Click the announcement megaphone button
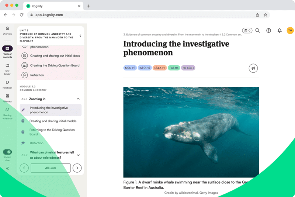Viewport: 295px width, 197px height. [253, 68]
